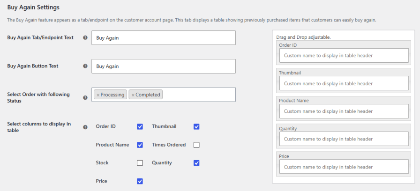Select the Order ID draggable block header
420x191 pixels.
click(288, 45)
